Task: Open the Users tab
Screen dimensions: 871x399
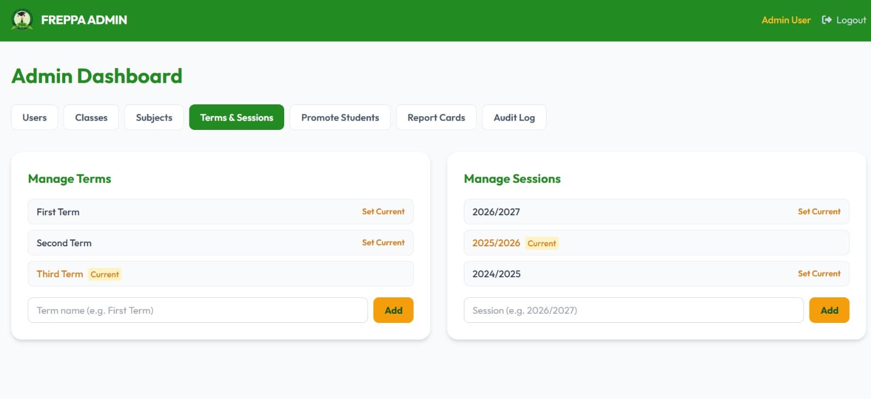Action: [34, 117]
